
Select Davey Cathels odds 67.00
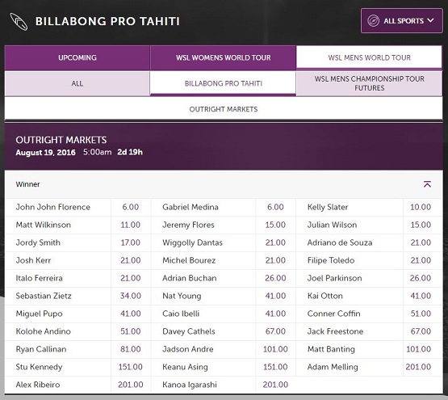pos(275,331)
